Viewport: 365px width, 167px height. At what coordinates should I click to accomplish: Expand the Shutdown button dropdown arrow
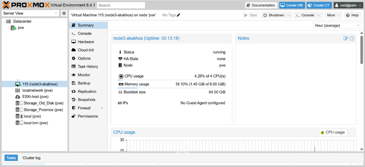(289, 15)
